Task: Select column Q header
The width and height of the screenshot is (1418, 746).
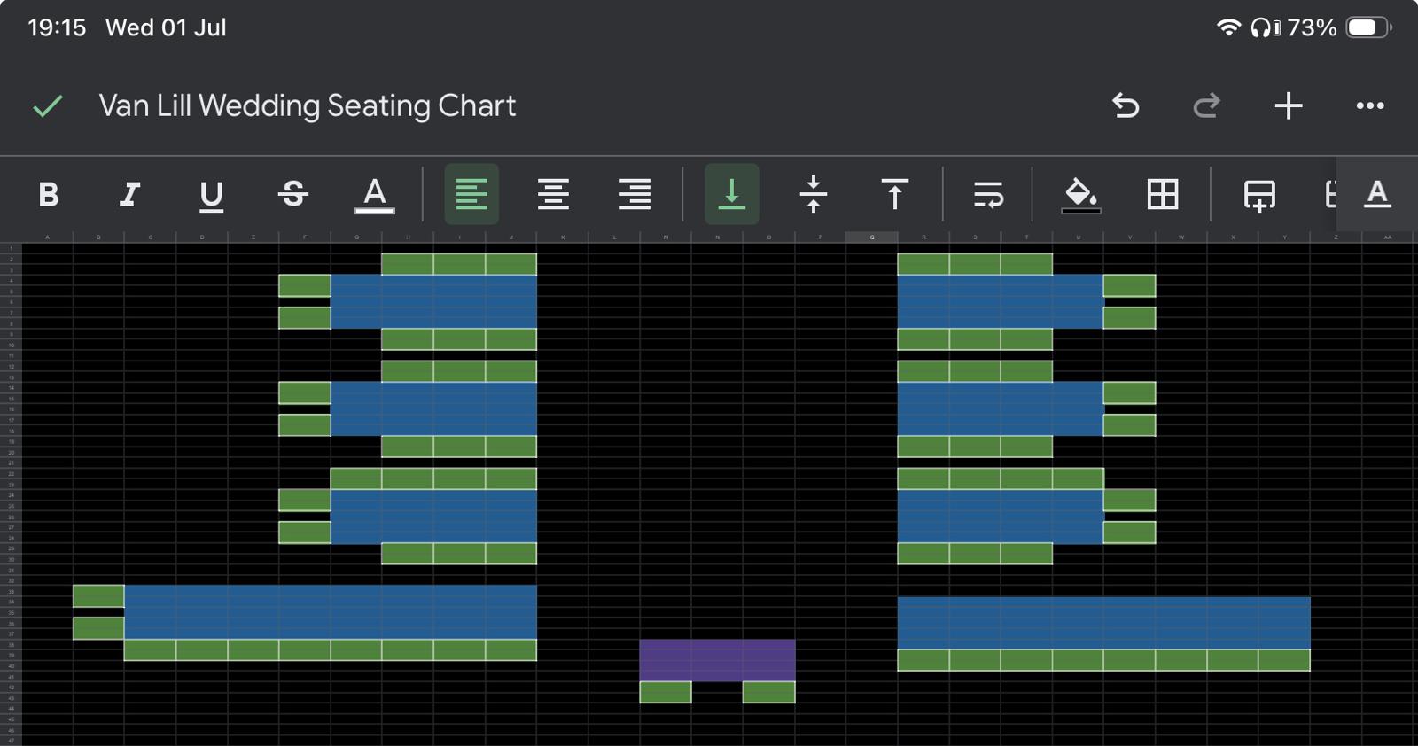Action: click(x=872, y=237)
